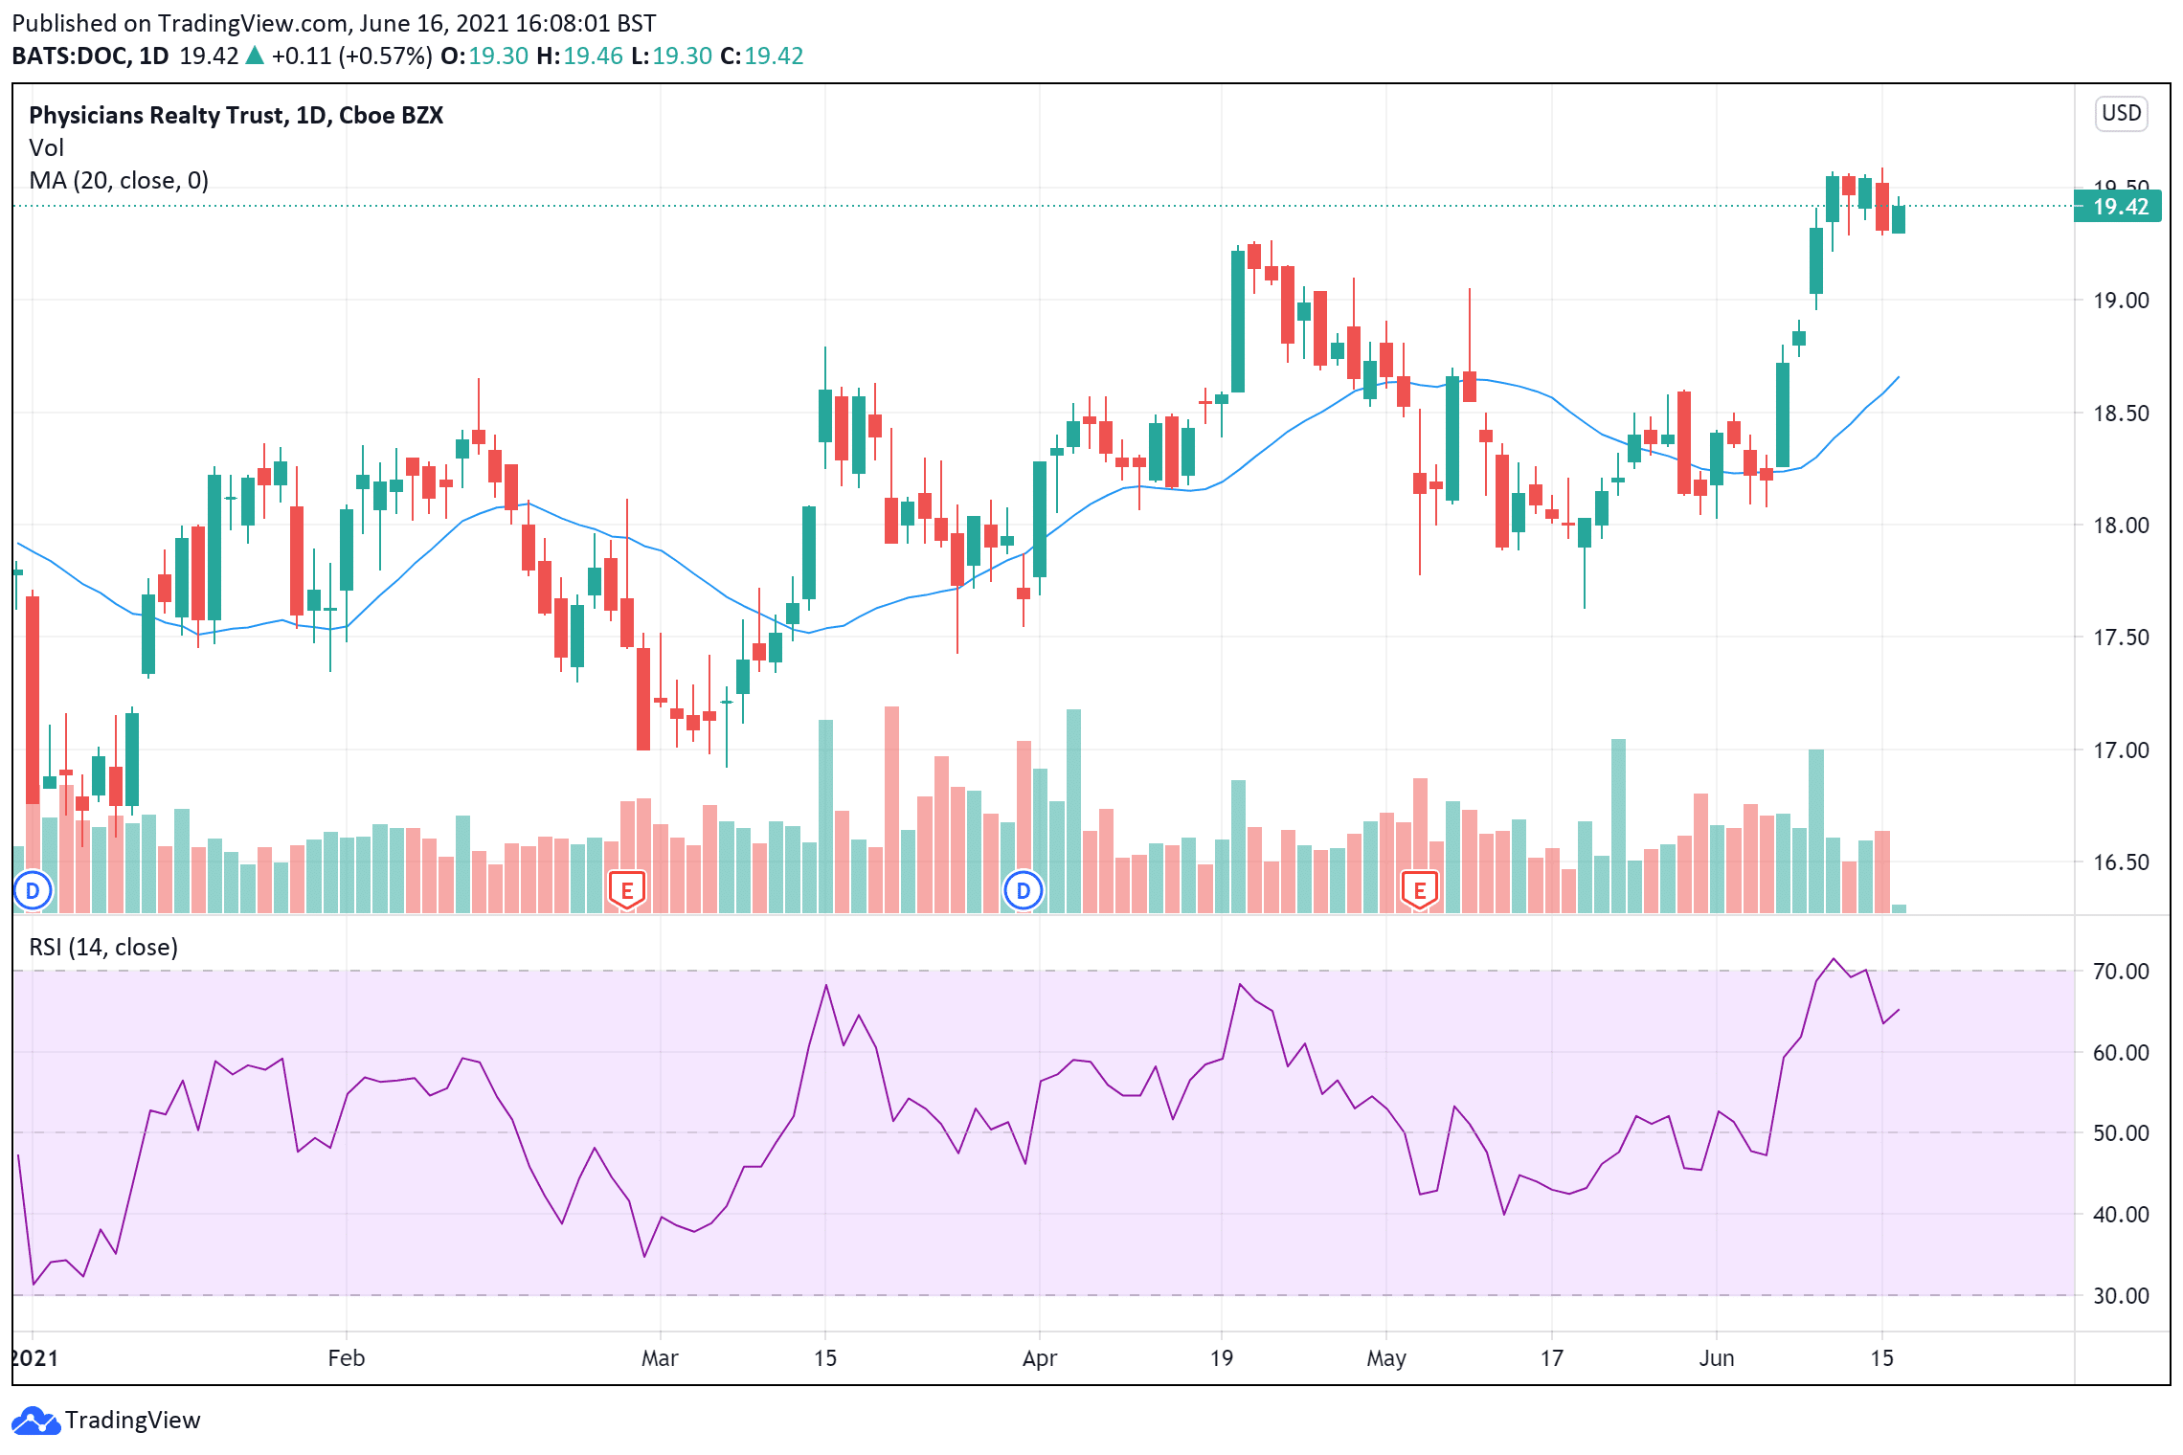This screenshot has width=2183, height=1455.
Task: Click the dividend marker before April
Action: [1023, 891]
